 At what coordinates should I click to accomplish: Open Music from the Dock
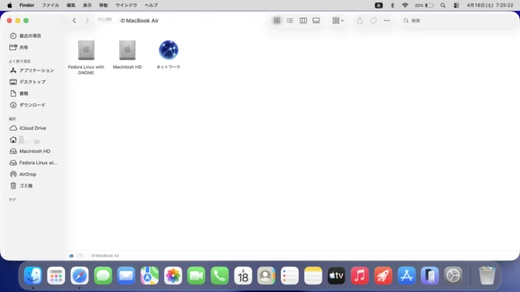[x=360, y=276]
